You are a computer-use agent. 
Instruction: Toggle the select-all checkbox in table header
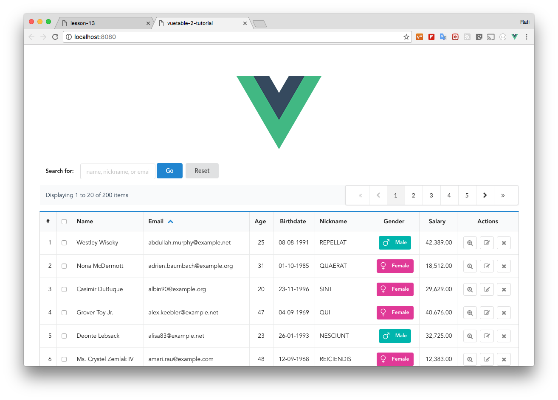pyautogui.click(x=64, y=222)
